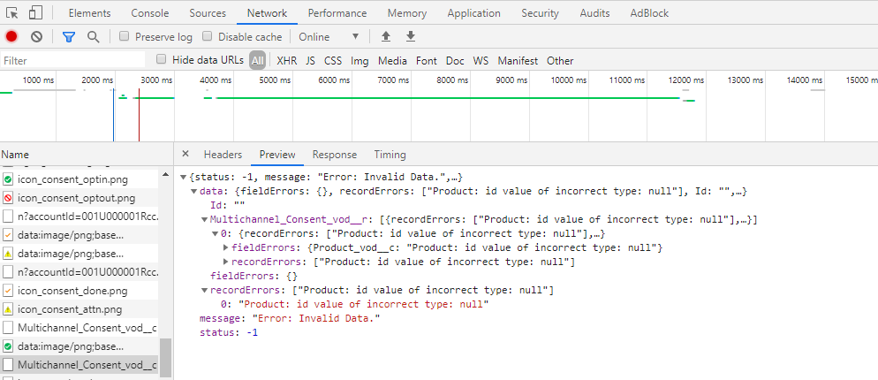Viewport: 878px width, 380px height.
Task: Open the network search magnifier
Action: coord(93,36)
